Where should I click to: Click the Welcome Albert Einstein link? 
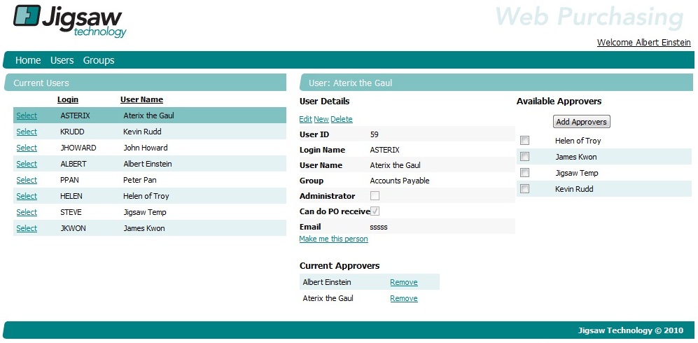coord(643,43)
